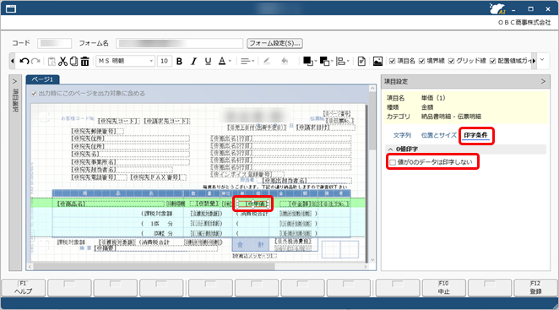The image size is (559, 310).
Task: Open フォーム設定(S)... dialog
Action: pos(275,43)
